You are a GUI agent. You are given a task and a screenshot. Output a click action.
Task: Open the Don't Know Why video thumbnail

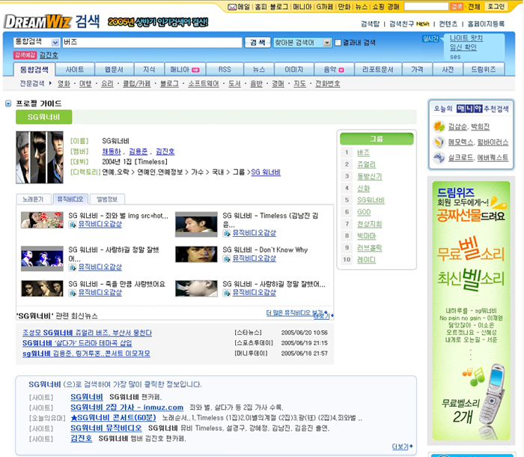[x=196, y=254]
